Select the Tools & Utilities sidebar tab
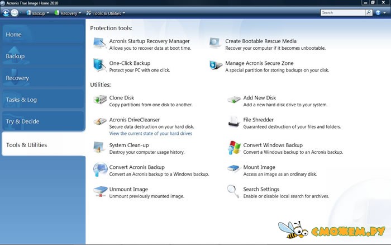Screen dimensions: 391x245 click(44, 145)
